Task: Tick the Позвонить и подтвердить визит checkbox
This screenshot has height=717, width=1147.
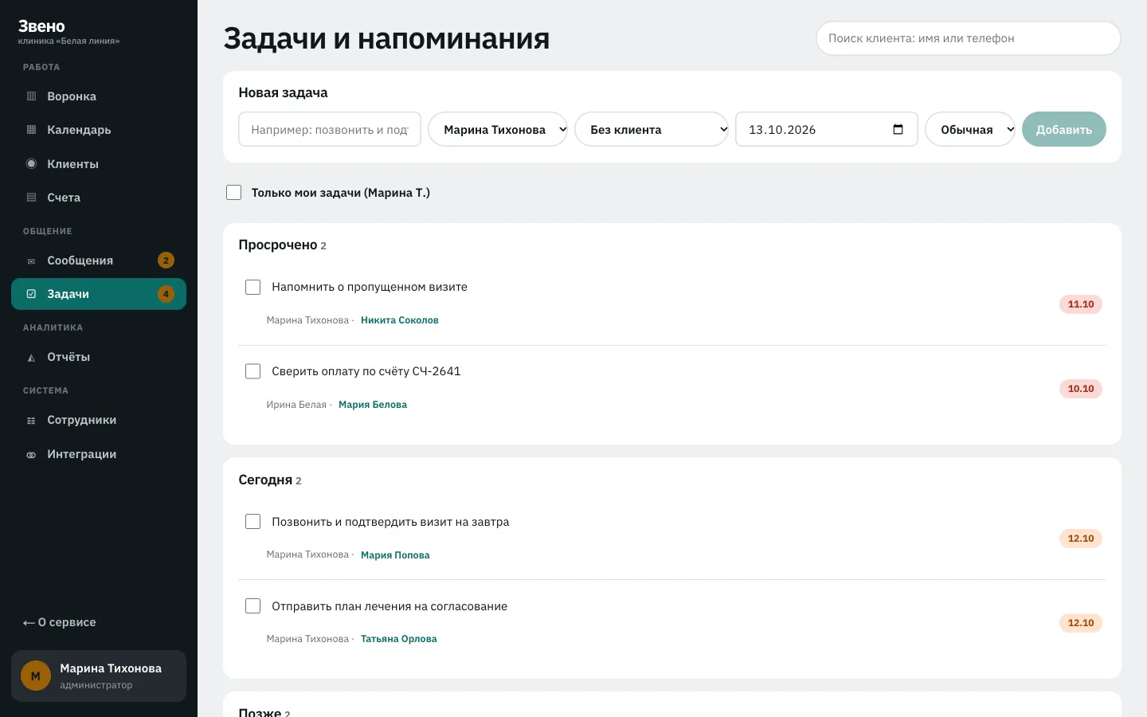Action: 253,522
